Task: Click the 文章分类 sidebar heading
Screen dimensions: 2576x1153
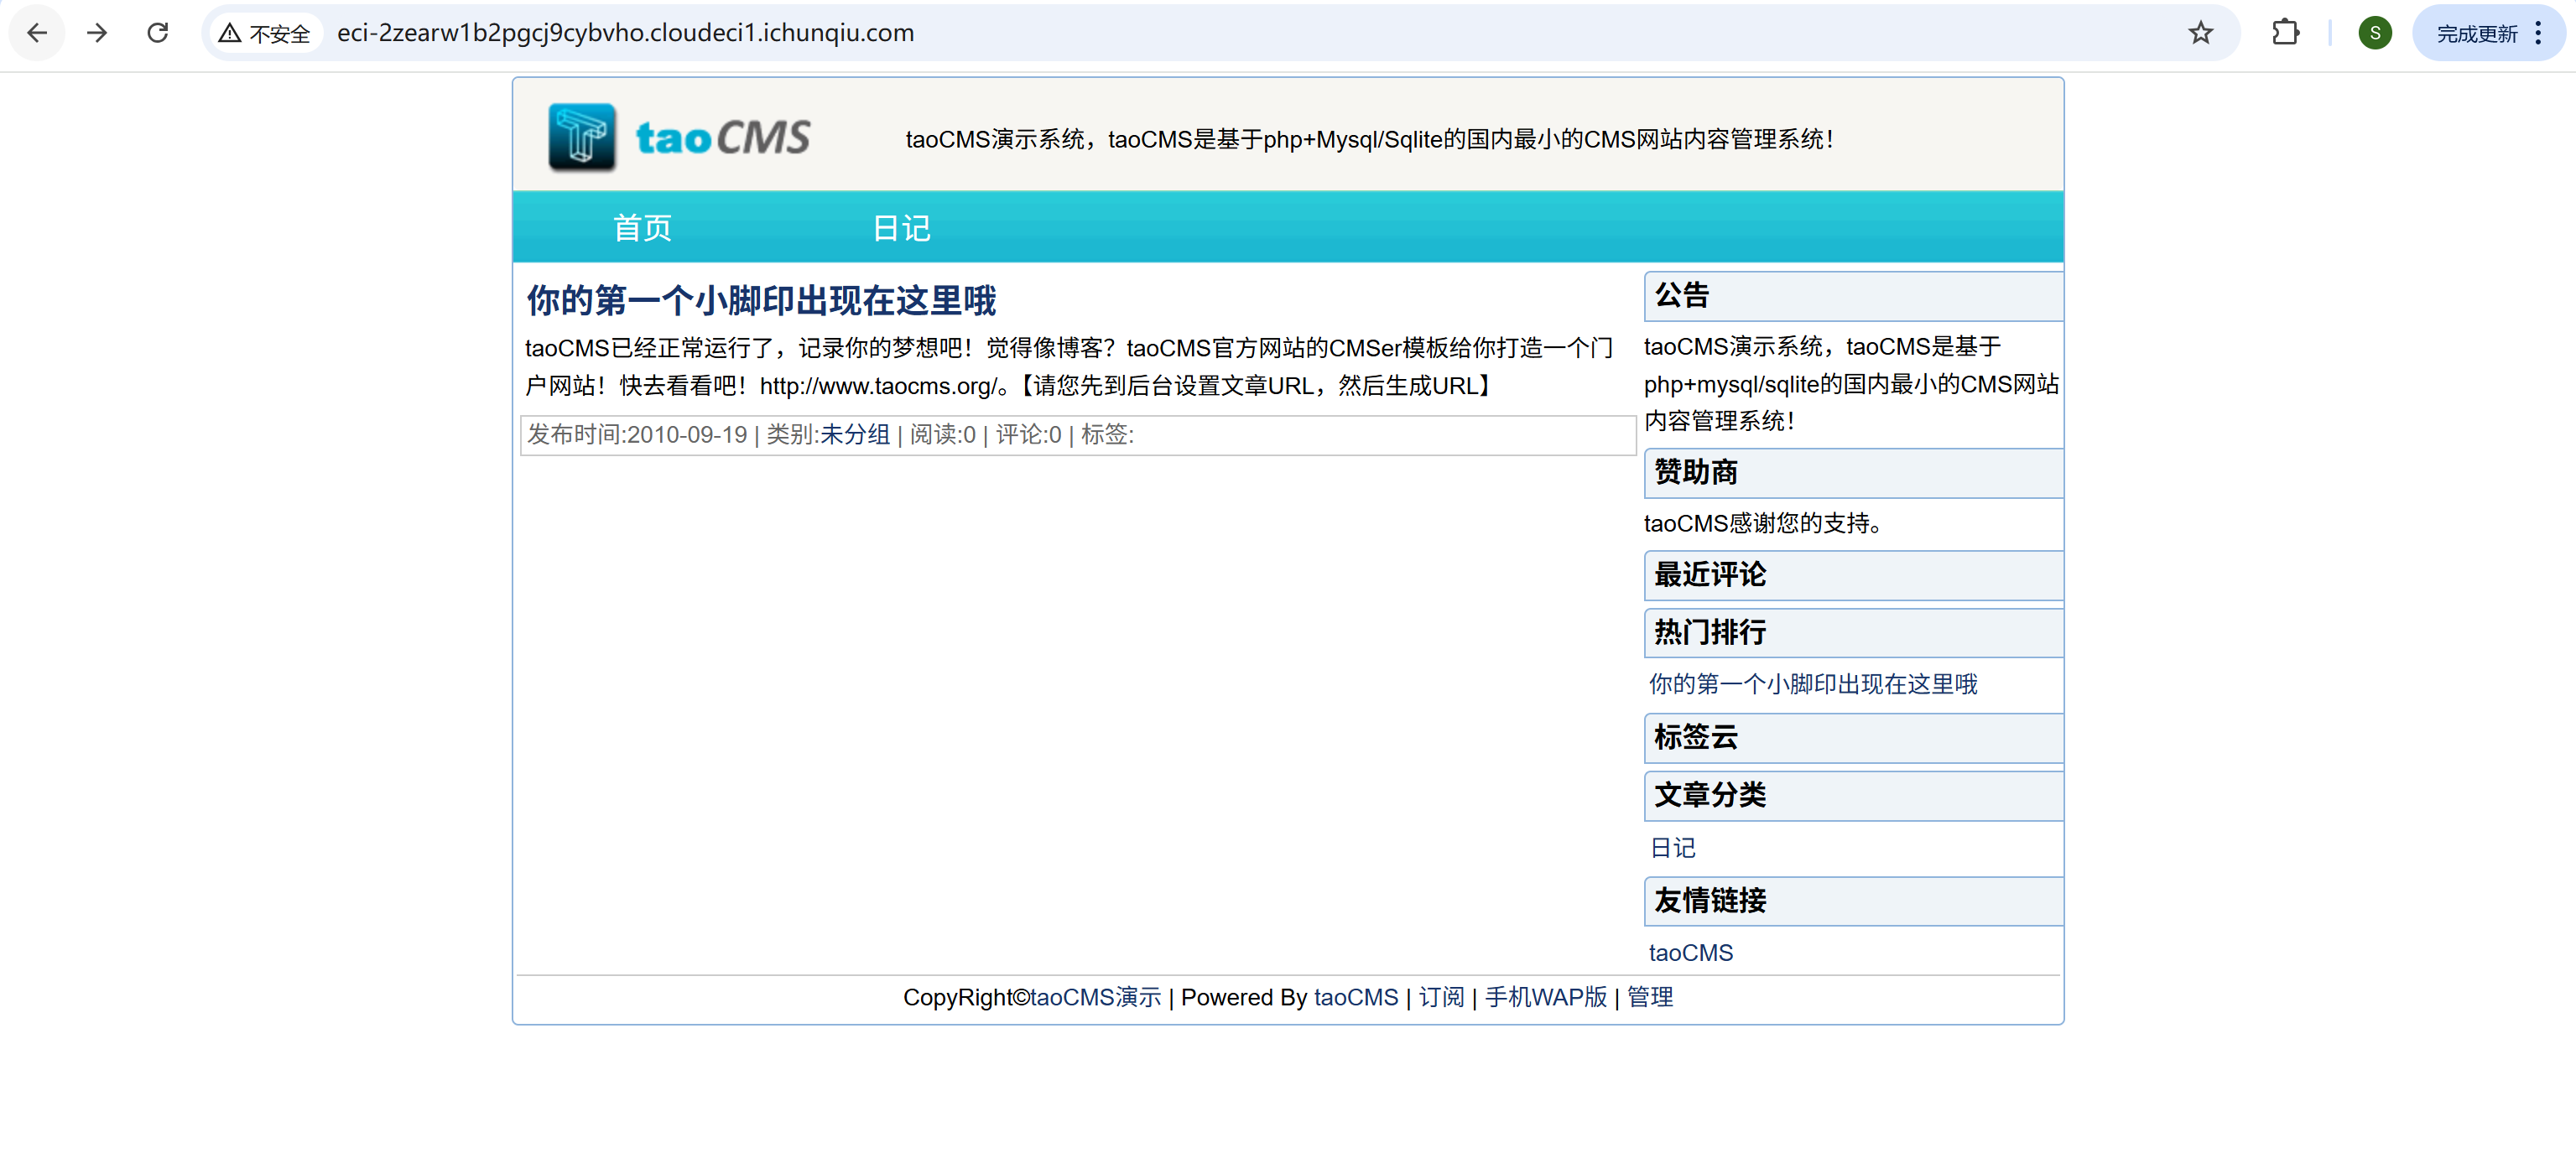Action: 1853,796
